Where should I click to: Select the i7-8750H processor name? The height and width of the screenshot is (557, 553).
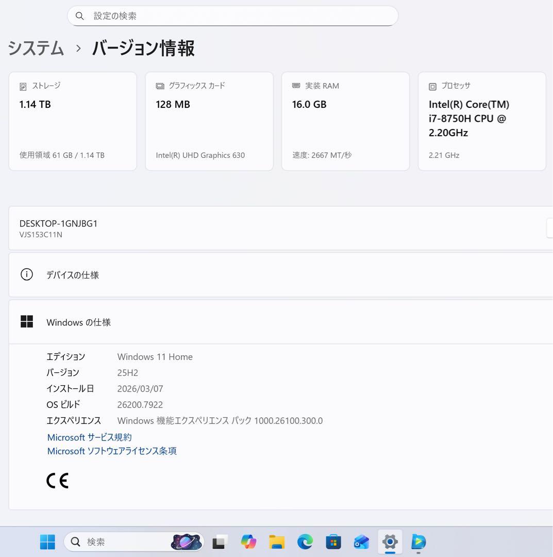[469, 119]
